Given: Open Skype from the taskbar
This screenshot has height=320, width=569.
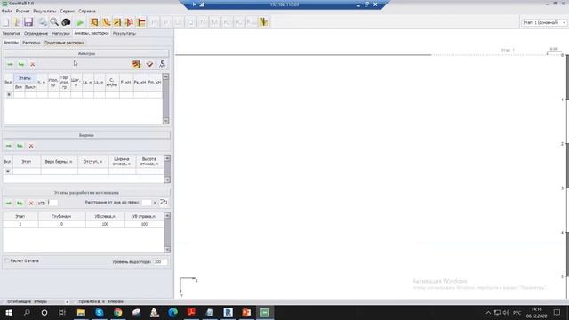Looking at the screenshot, I should pyautogui.click(x=100, y=312).
